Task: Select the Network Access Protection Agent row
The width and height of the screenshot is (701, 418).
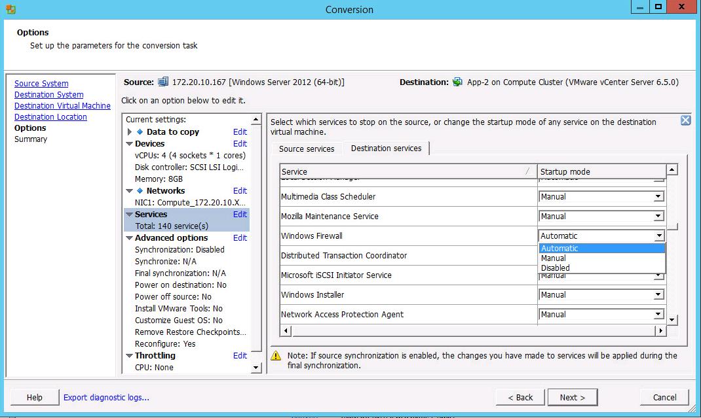Action: coord(409,315)
